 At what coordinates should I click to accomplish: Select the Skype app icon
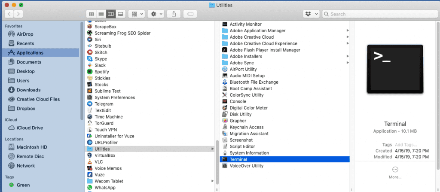(x=90, y=59)
